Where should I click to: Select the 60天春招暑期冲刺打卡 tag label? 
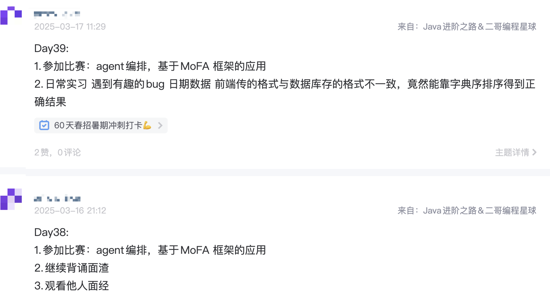98,125
